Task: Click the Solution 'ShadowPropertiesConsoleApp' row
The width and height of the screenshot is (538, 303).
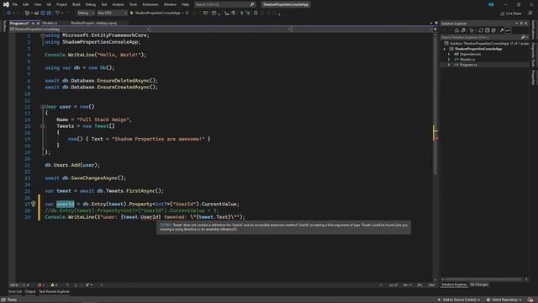Action: click(485, 44)
